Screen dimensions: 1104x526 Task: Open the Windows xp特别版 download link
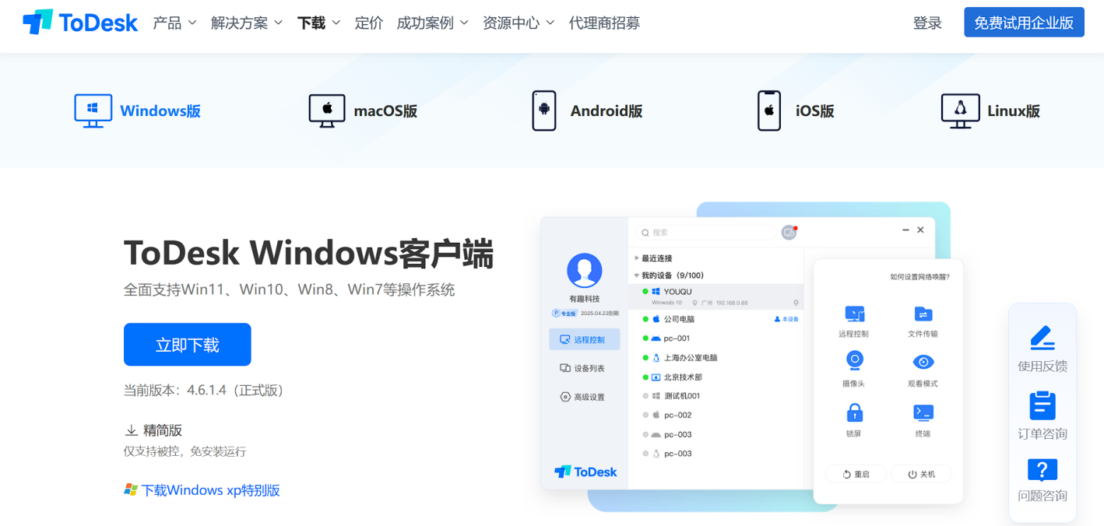click(209, 490)
